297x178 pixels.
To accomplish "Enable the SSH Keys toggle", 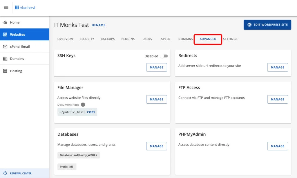I will tap(164, 56).
